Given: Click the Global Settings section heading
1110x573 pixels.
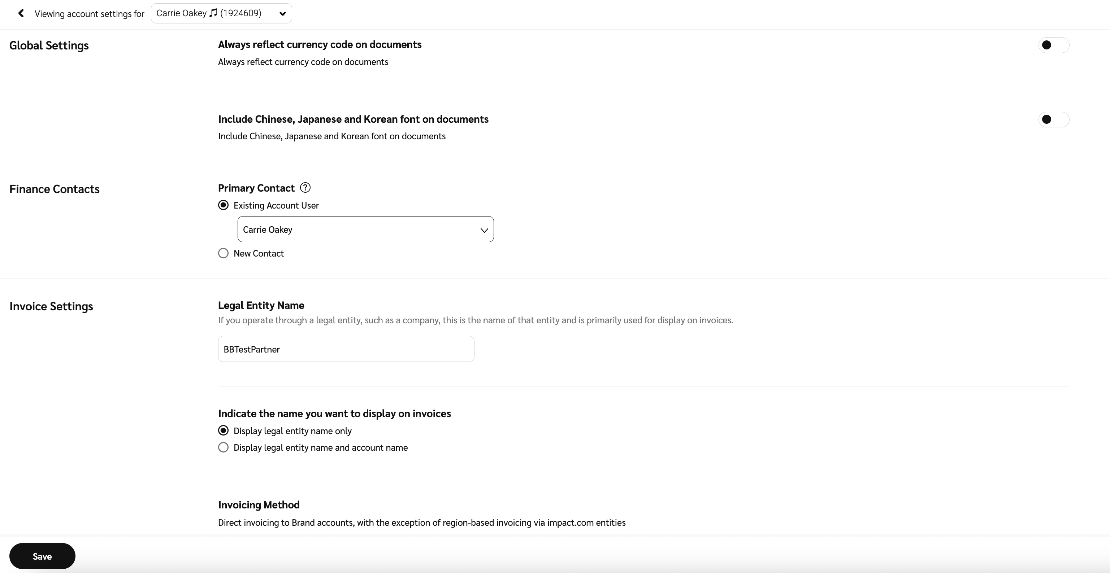Looking at the screenshot, I should (49, 45).
